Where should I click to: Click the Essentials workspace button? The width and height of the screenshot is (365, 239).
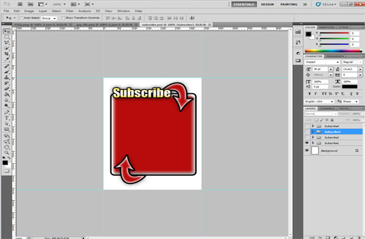(x=244, y=4)
